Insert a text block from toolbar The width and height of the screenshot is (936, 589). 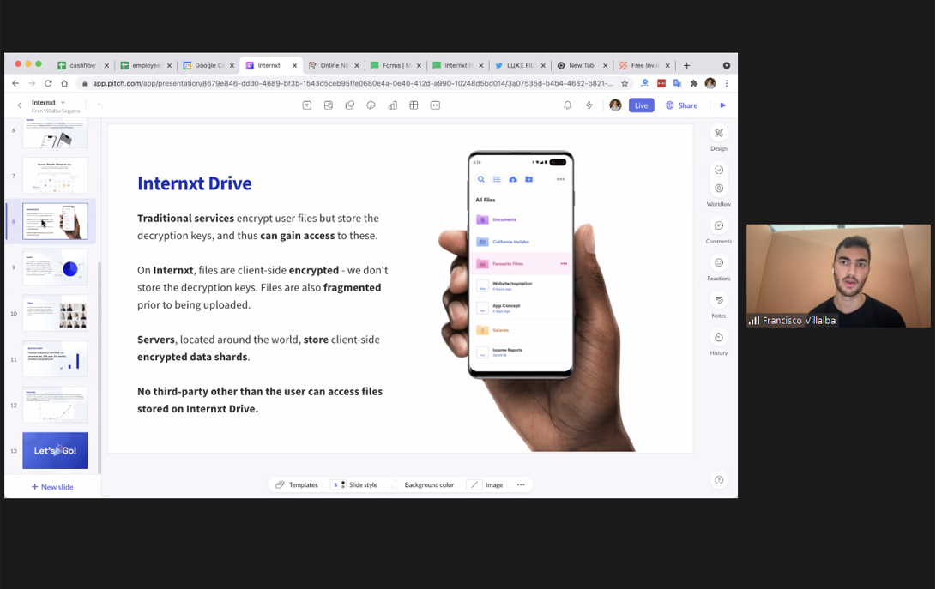pos(307,105)
